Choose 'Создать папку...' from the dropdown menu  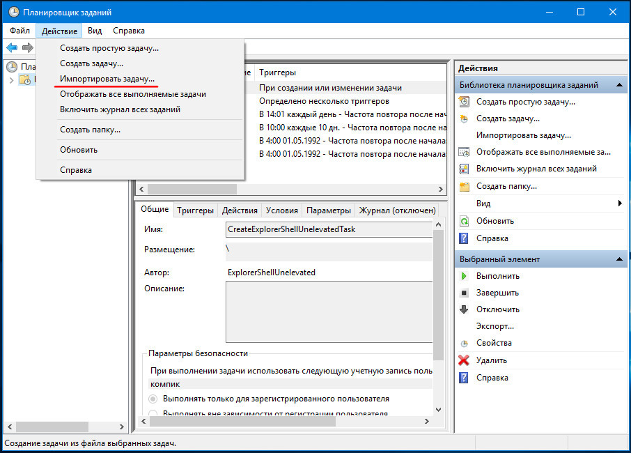[141, 130]
